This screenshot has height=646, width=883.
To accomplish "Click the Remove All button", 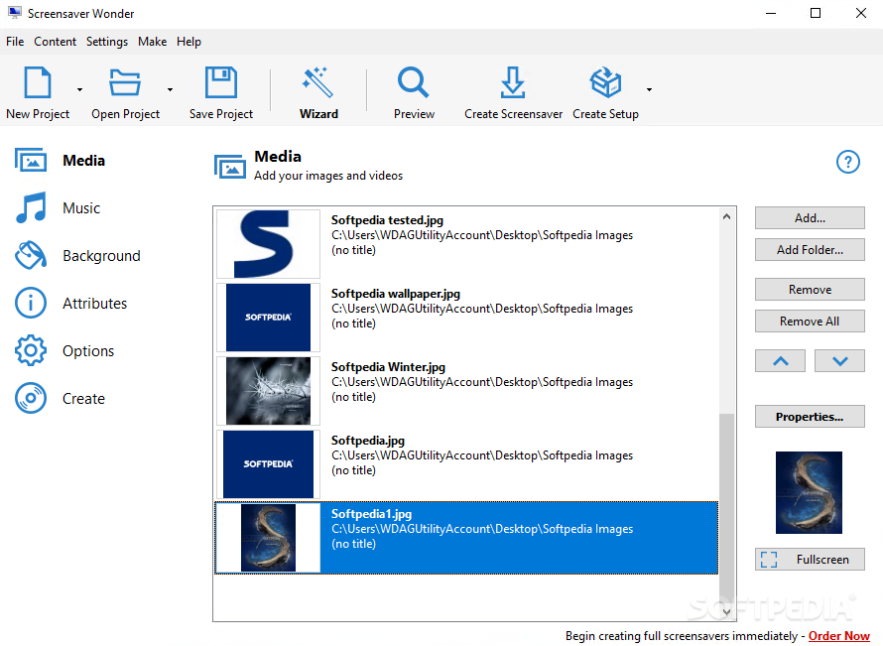I will pos(810,322).
